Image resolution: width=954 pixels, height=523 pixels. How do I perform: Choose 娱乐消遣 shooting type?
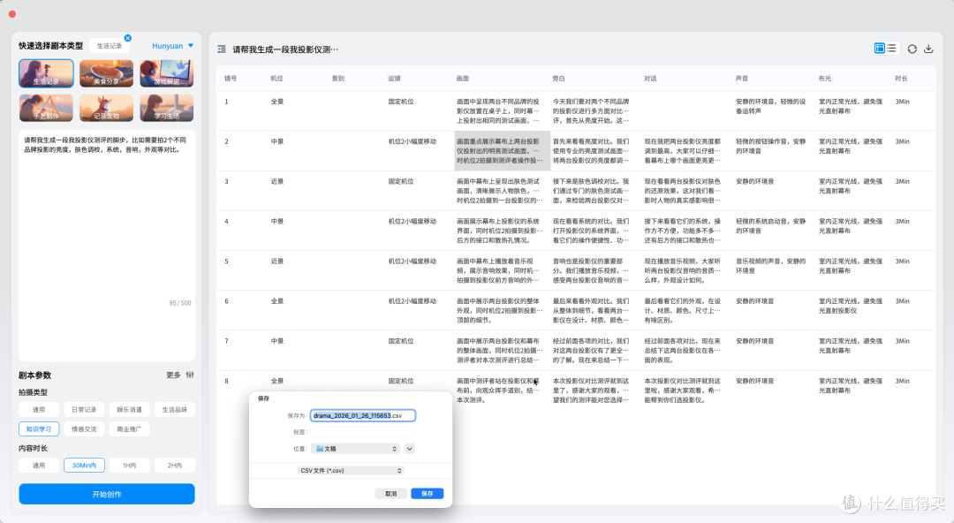tap(130, 410)
